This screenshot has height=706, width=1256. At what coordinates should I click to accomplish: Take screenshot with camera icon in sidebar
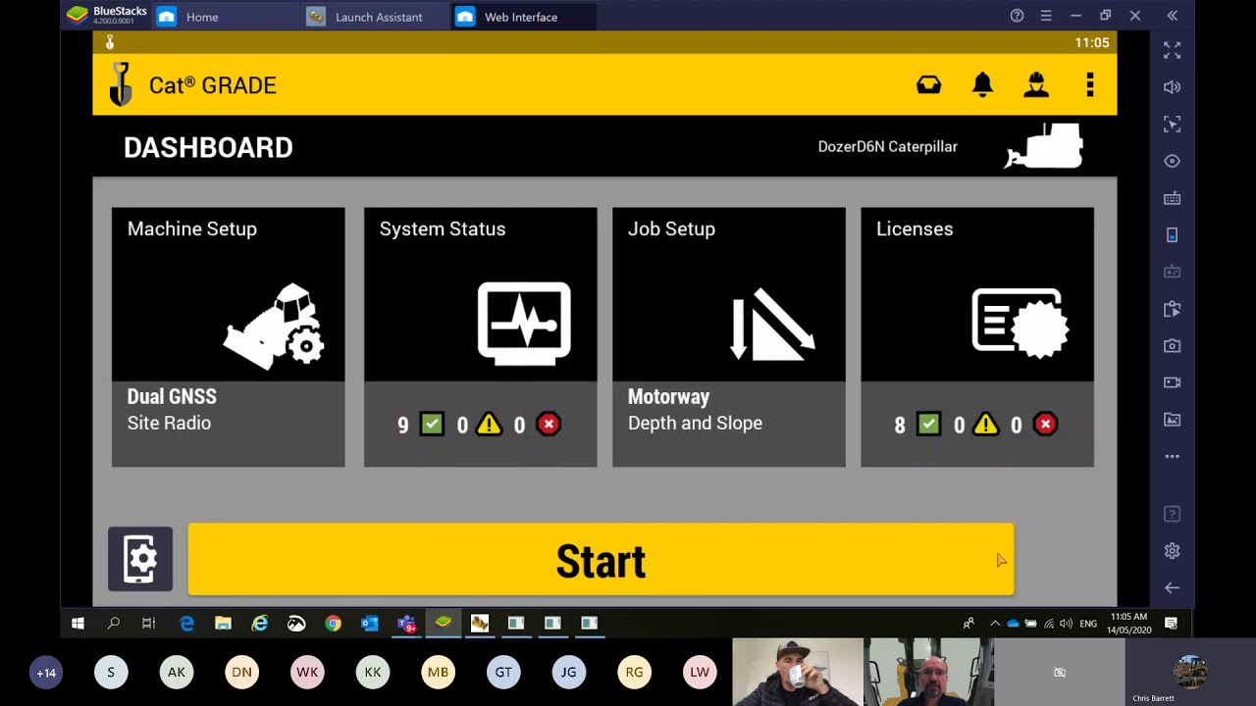click(1172, 346)
